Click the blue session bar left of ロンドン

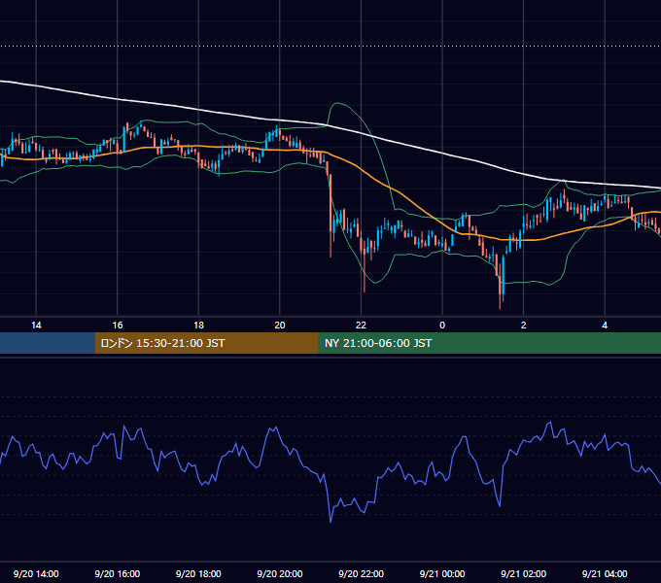[x=48, y=343]
